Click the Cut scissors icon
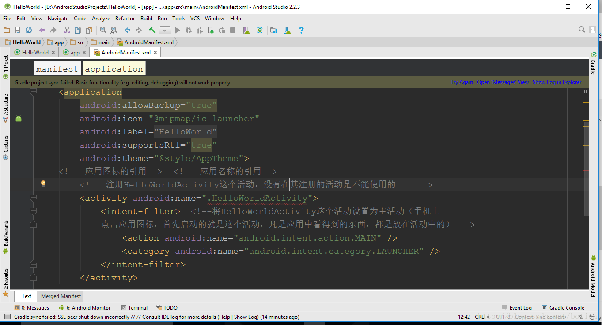 [67, 30]
